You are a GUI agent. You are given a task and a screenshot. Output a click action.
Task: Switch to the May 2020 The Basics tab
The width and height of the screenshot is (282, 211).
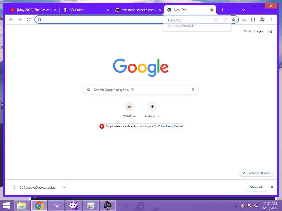point(33,10)
